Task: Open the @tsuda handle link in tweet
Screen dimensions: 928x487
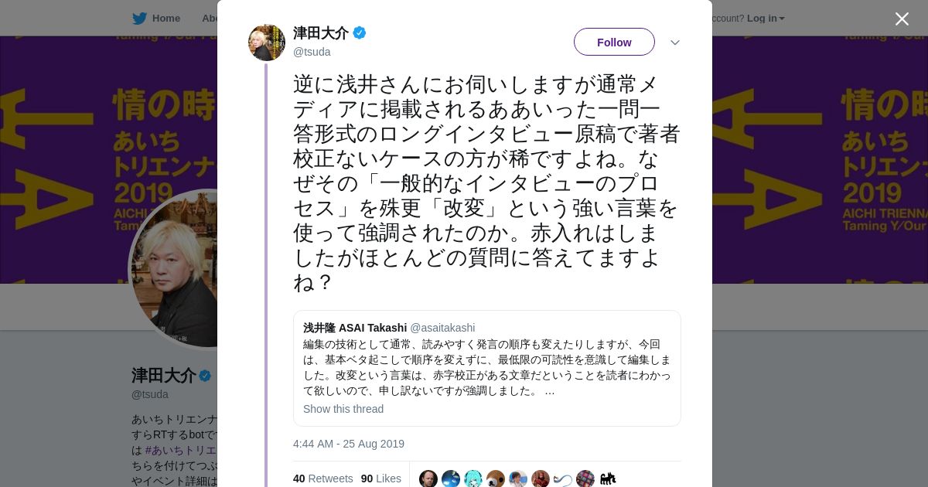Action: [x=312, y=52]
